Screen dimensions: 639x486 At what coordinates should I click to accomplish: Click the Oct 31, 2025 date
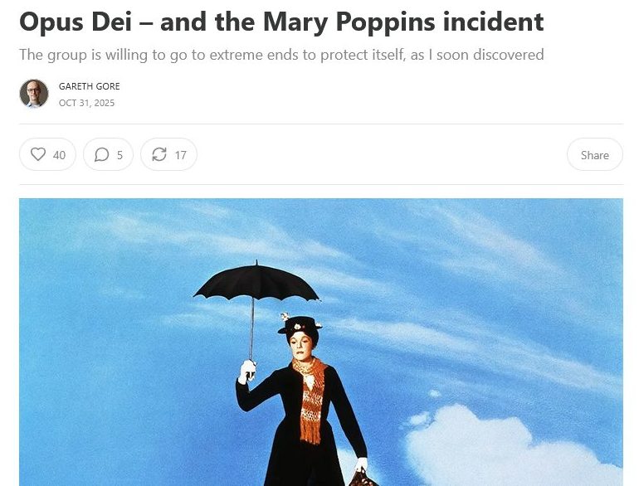(x=86, y=103)
